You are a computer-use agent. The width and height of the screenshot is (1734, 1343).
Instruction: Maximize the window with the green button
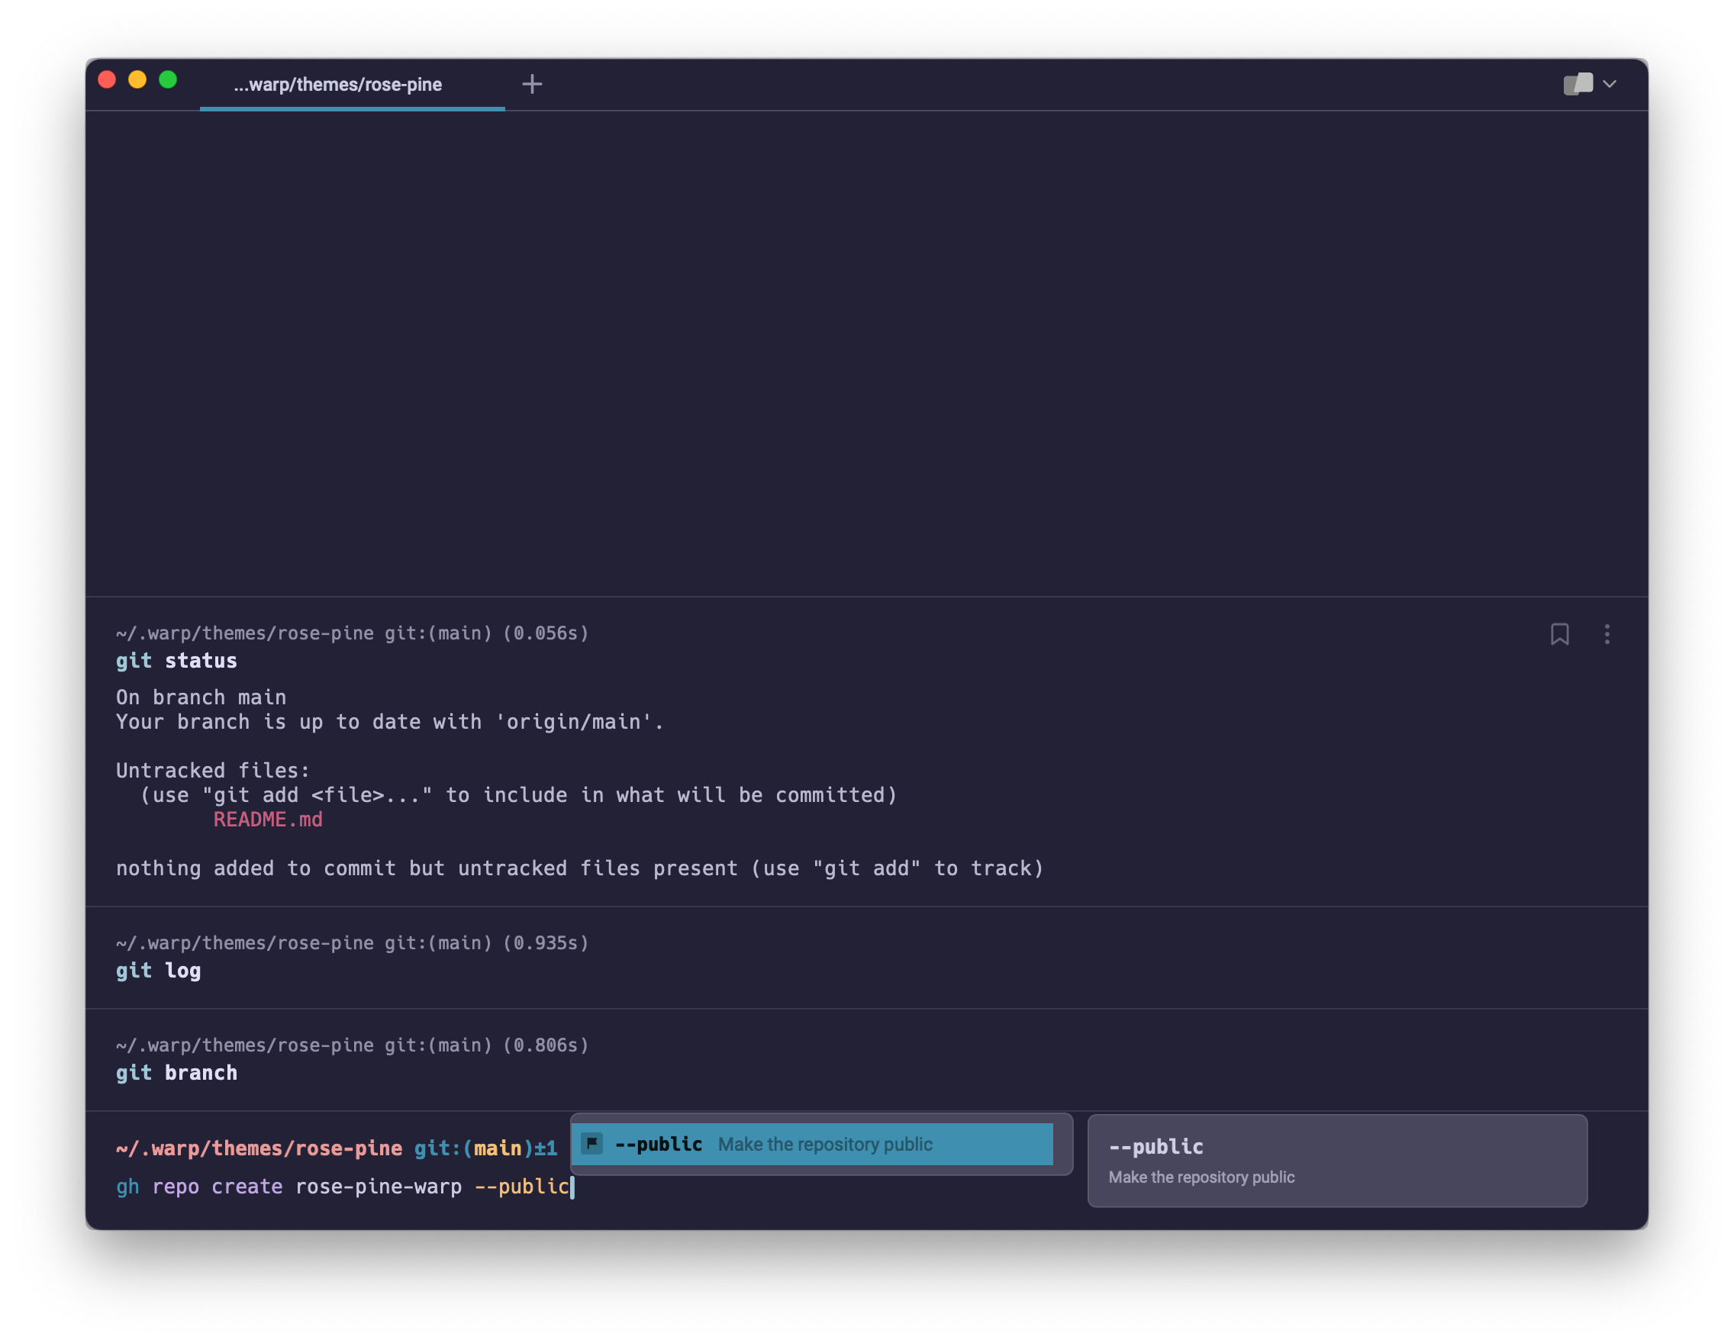tap(168, 79)
